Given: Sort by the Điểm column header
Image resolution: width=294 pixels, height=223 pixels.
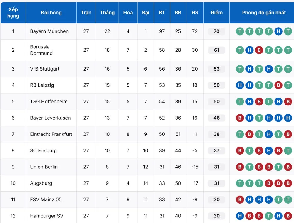Looking at the screenshot, I should 216,13.
